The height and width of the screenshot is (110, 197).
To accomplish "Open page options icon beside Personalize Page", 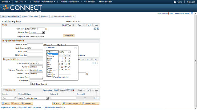I will (192, 13).
